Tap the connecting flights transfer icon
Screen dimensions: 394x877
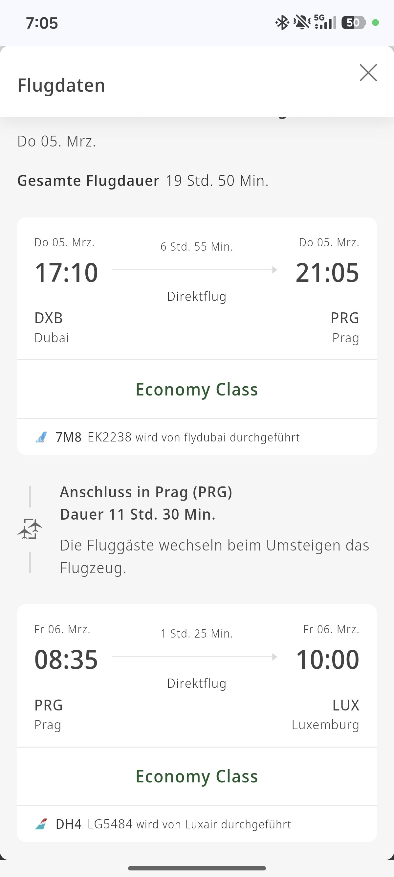click(30, 529)
